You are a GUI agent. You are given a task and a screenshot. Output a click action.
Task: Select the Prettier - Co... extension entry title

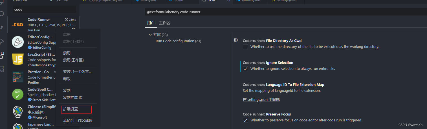pyautogui.click(x=40, y=72)
